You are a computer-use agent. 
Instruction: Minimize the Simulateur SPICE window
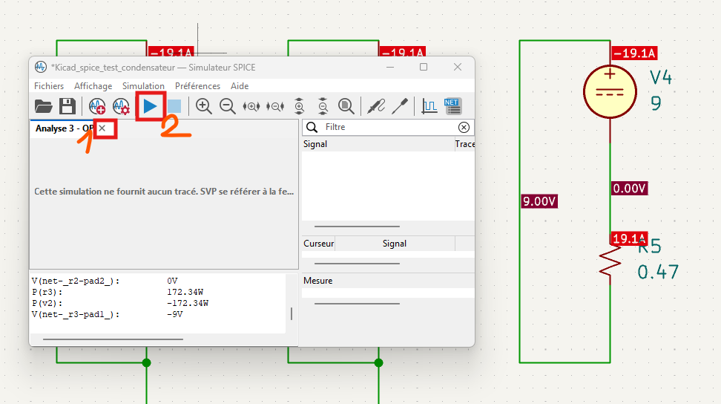(390, 67)
